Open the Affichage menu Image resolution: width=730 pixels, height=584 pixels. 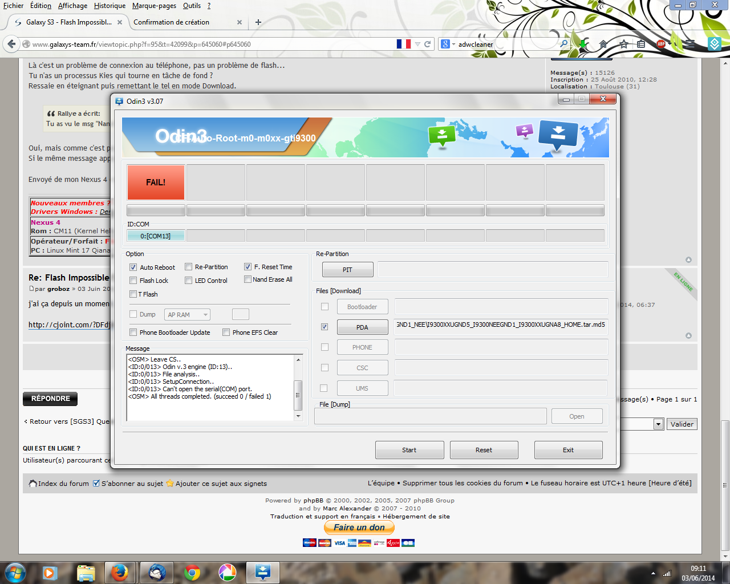tap(72, 6)
